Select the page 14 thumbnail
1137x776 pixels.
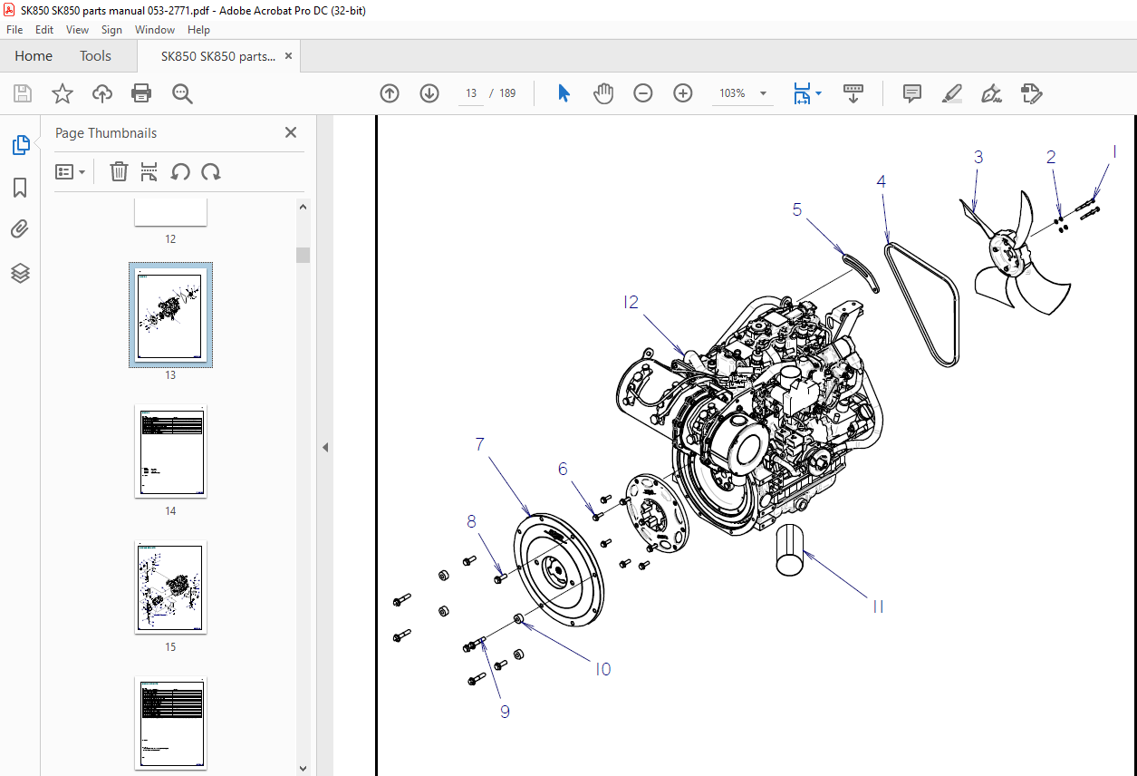tap(170, 451)
